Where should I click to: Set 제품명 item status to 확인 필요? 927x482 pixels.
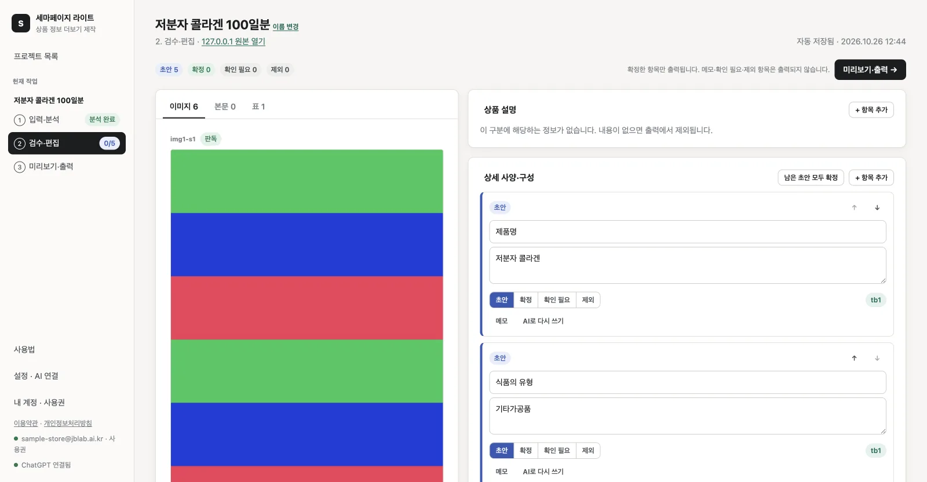coord(557,300)
